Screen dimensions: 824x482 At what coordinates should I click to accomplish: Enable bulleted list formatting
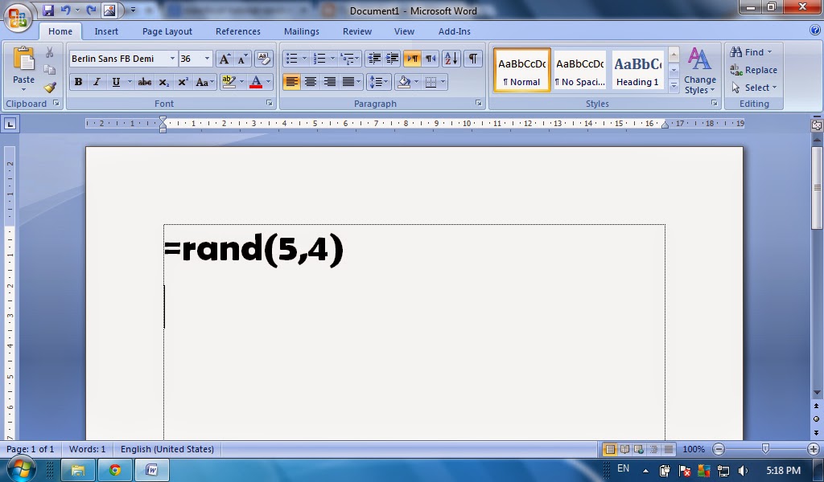292,58
